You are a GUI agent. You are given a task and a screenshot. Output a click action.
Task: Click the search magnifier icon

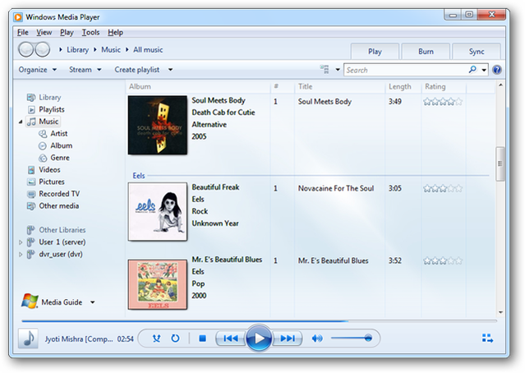[x=472, y=70]
